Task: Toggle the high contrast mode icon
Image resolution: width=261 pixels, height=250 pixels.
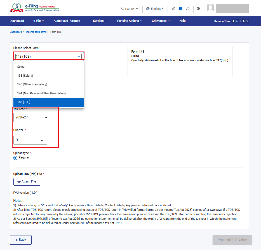Action: tap(198, 8)
